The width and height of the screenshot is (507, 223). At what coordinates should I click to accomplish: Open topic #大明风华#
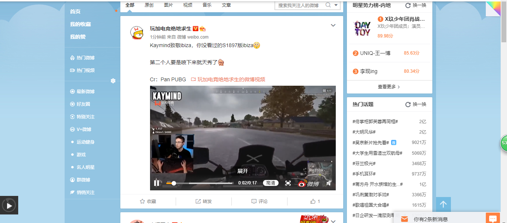364,132
